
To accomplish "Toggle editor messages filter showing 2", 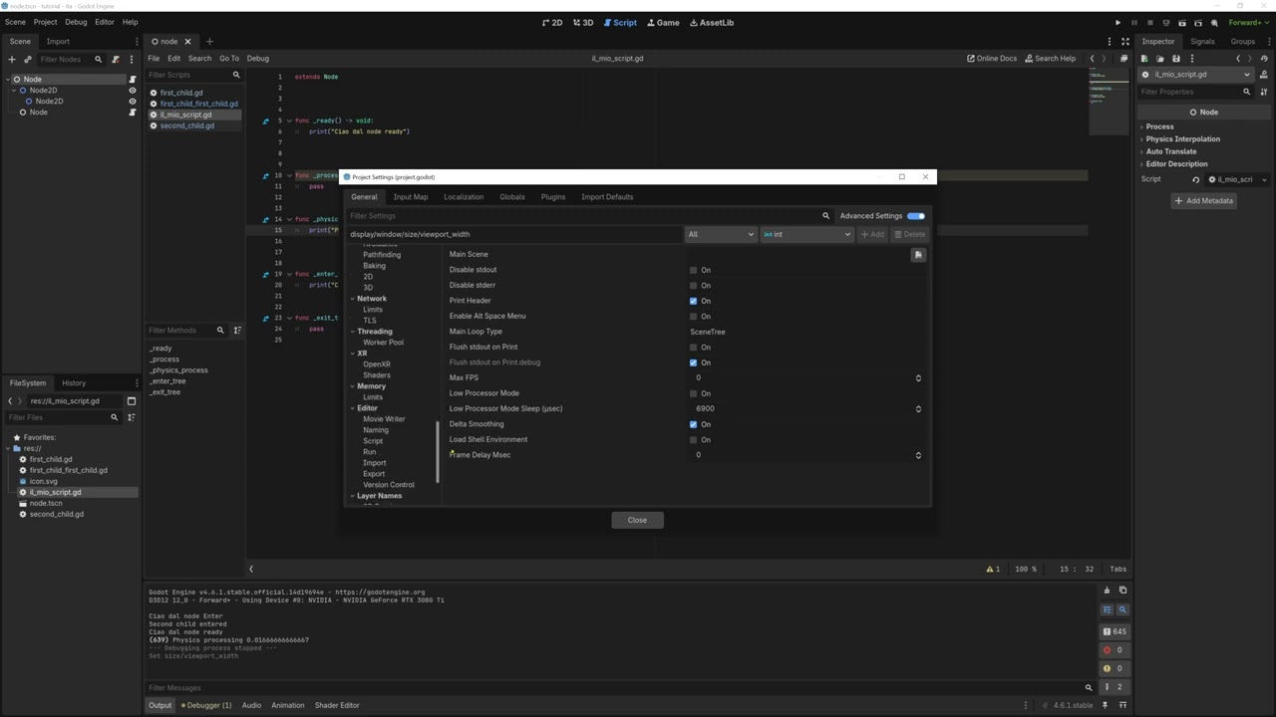I will 1115,687.
